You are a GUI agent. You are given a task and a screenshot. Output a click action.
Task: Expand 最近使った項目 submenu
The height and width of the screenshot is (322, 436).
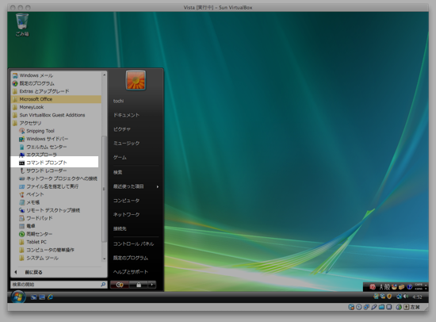tap(136, 186)
